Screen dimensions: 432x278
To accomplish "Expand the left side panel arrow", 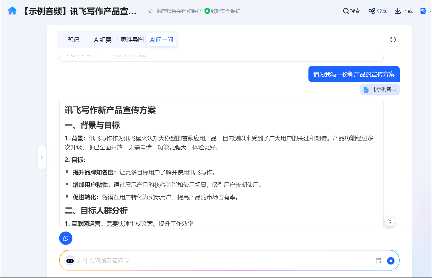I will click(x=42, y=157).
